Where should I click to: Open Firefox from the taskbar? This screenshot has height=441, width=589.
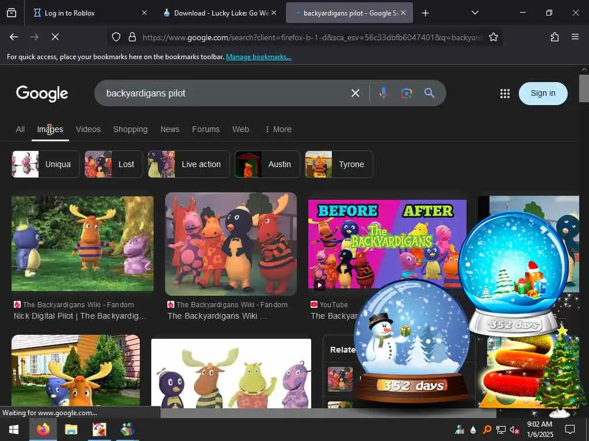click(x=43, y=430)
